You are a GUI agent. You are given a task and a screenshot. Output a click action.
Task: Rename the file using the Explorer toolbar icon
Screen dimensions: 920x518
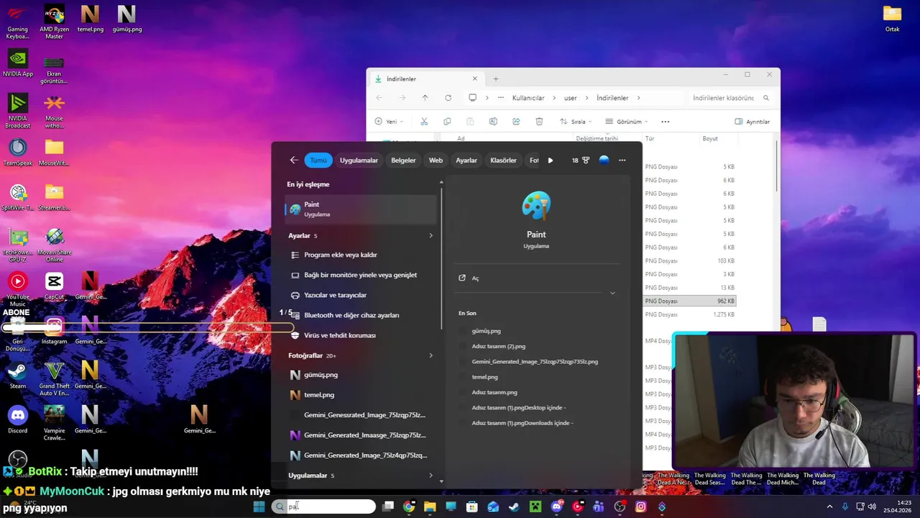click(x=493, y=122)
